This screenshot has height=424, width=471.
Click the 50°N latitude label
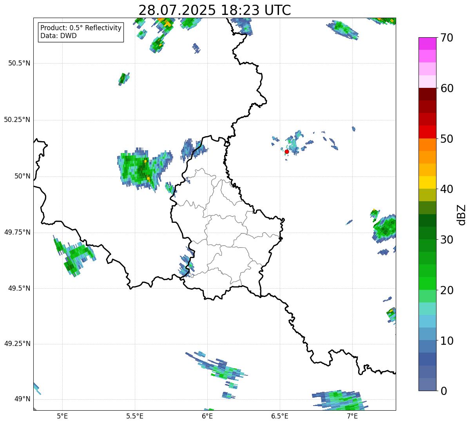[x=22, y=176]
